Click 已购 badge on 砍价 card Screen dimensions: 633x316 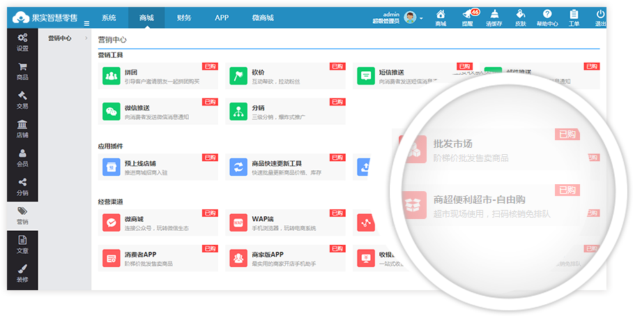337,66
